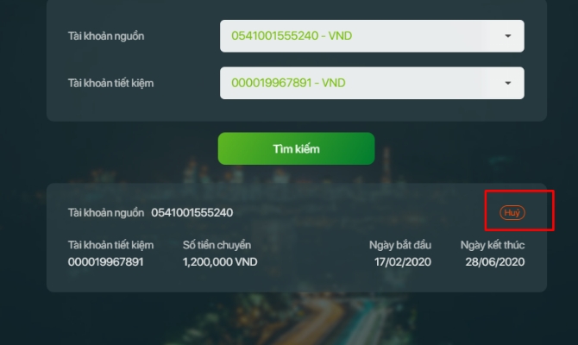Click the Tài khoản nguồn label in result card

pos(106,213)
